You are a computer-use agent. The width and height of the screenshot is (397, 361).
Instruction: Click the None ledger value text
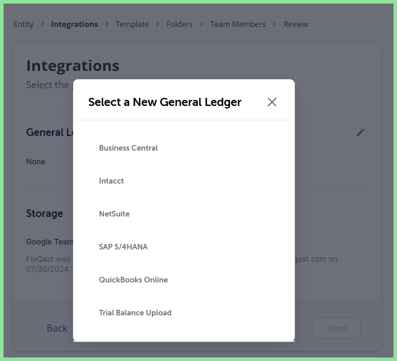coord(35,161)
